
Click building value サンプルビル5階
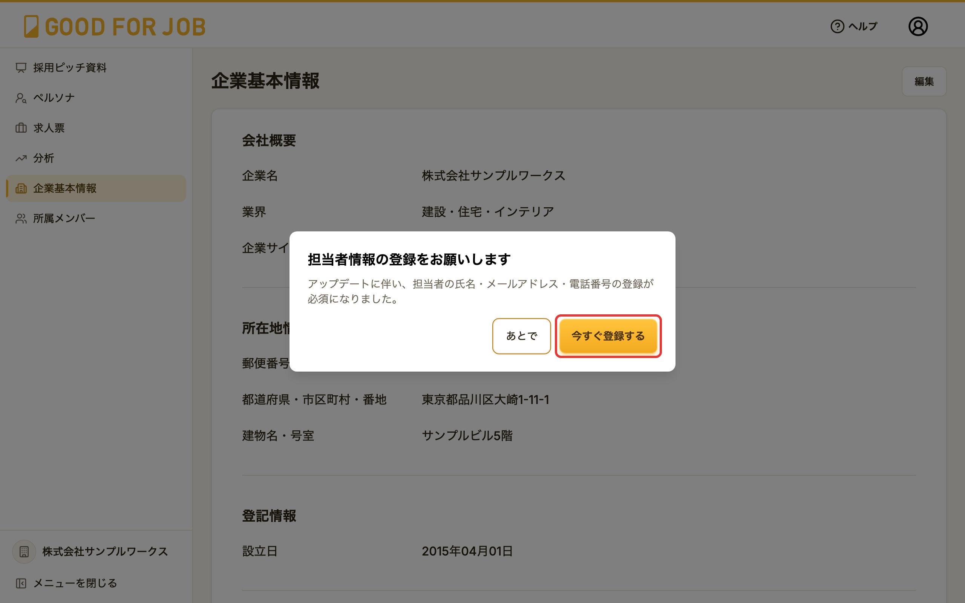click(x=467, y=436)
